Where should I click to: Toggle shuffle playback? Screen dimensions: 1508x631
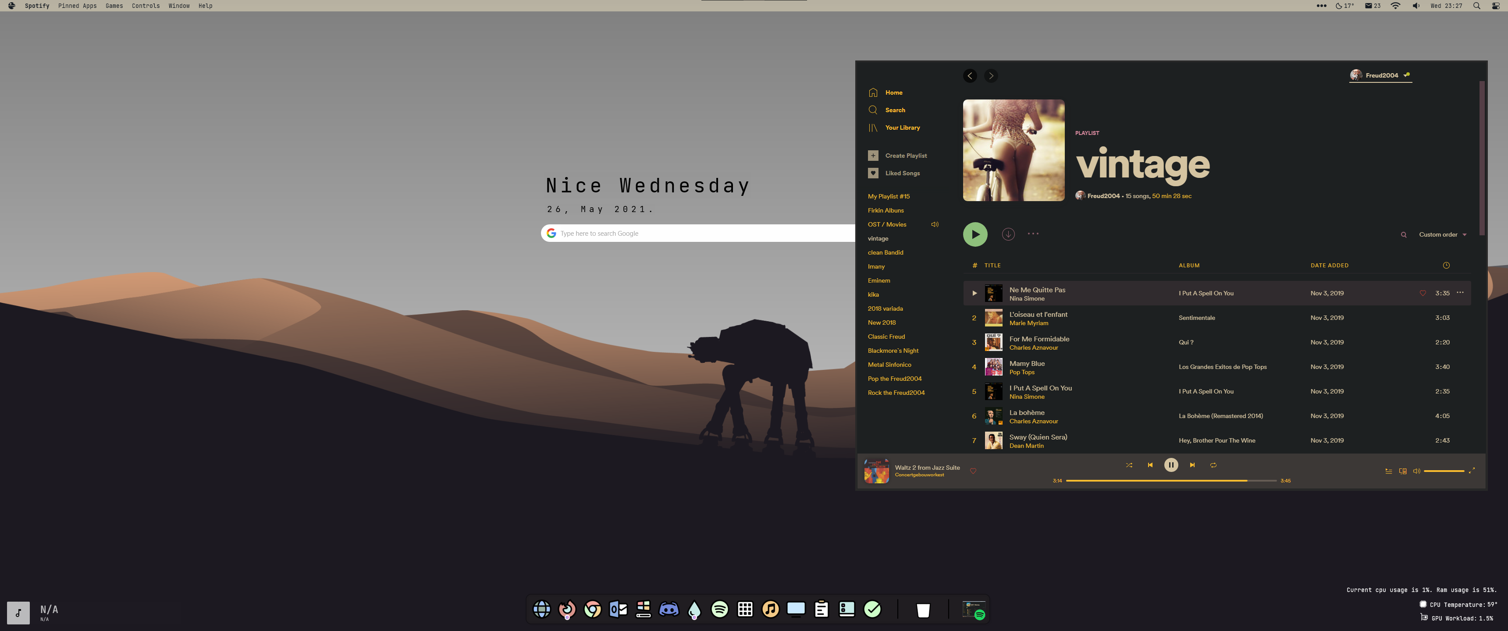coord(1129,465)
